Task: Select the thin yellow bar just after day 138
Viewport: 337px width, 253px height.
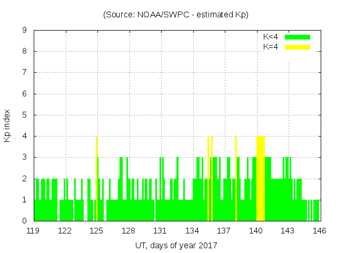Action: point(236,178)
